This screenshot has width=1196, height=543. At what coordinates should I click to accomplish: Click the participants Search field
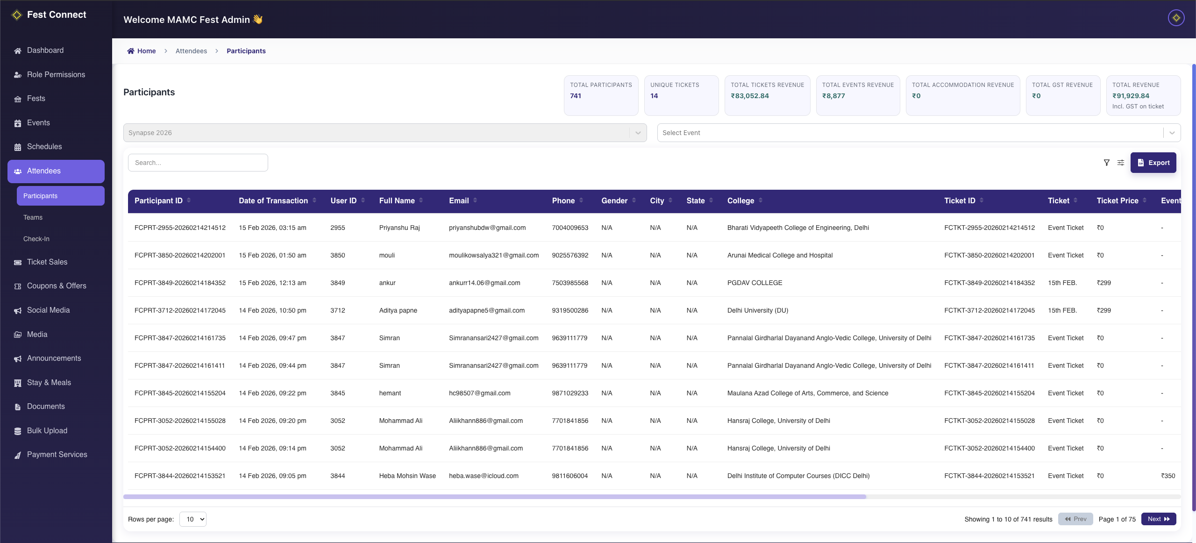pos(198,163)
